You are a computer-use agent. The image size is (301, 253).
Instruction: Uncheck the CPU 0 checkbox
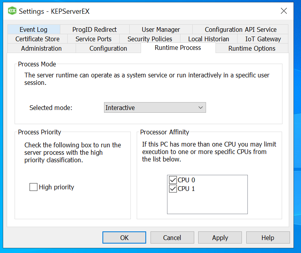click(173, 180)
